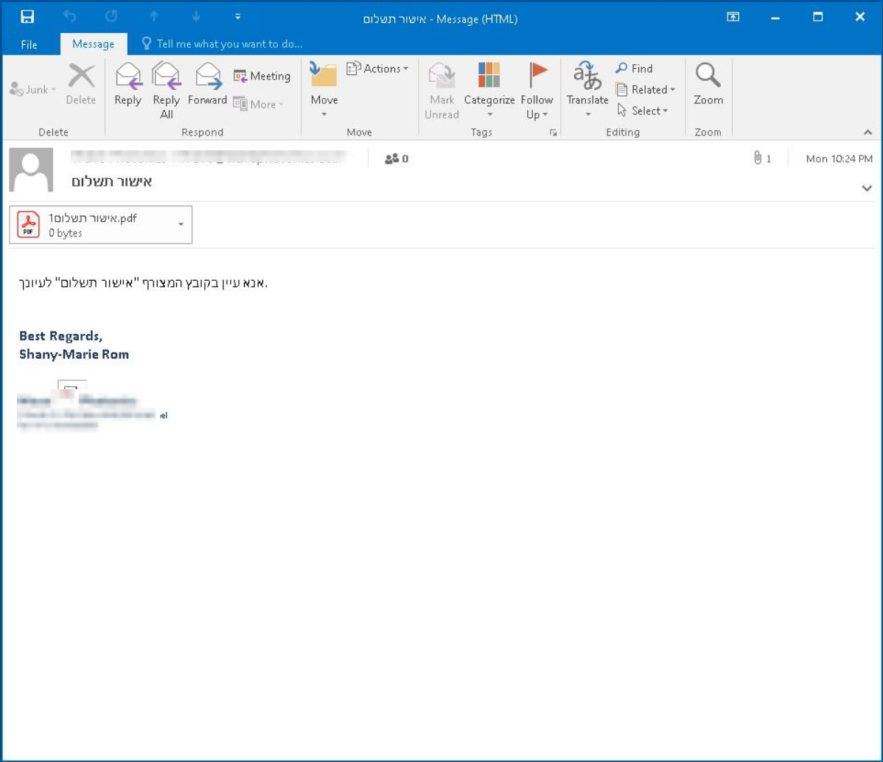The width and height of the screenshot is (883, 762).
Task: Customize the Quick Access Toolbar
Action: tap(237, 17)
